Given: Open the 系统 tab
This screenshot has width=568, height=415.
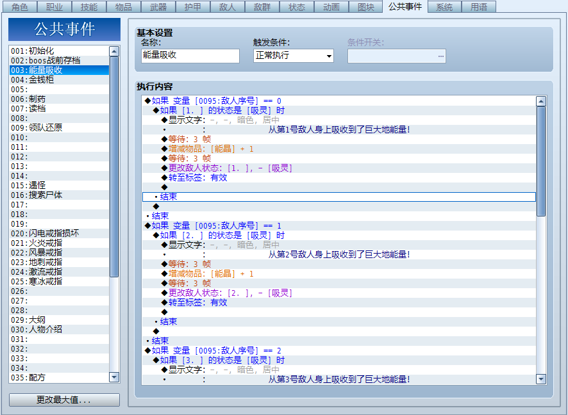Looking at the screenshot, I should 444,7.
